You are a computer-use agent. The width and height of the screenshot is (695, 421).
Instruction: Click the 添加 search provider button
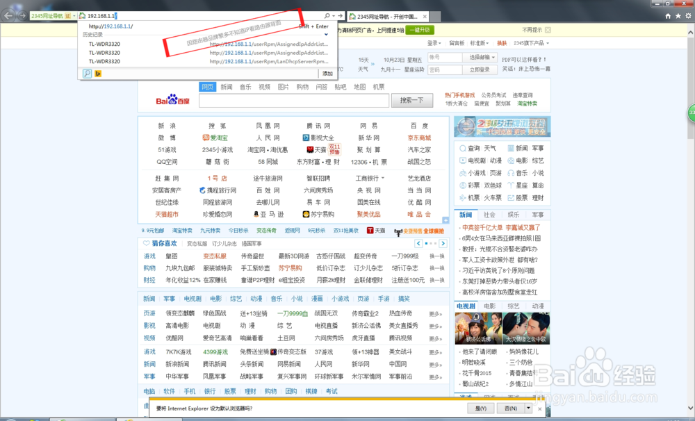pos(327,74)
